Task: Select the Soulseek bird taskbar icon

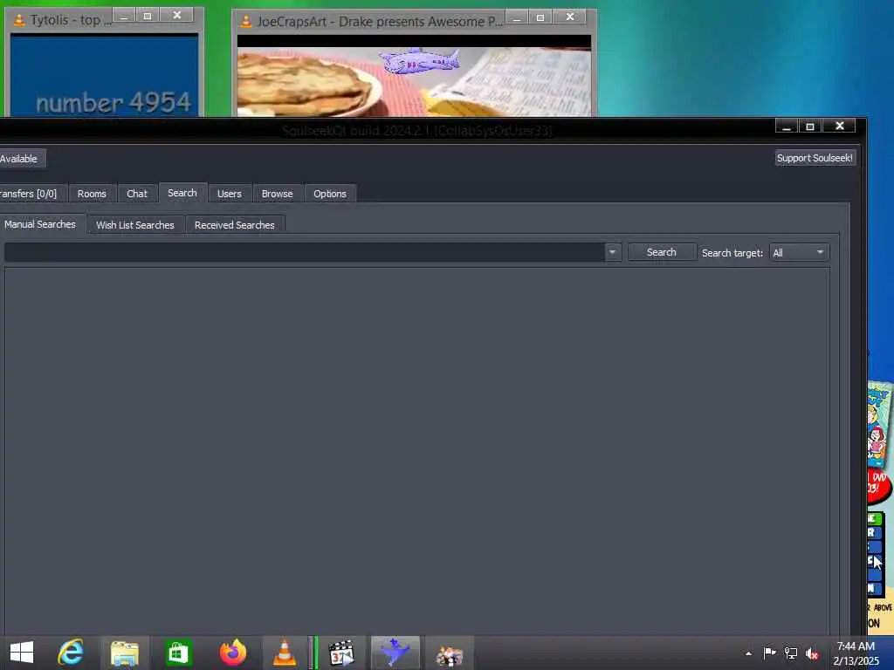Action: 395,653
